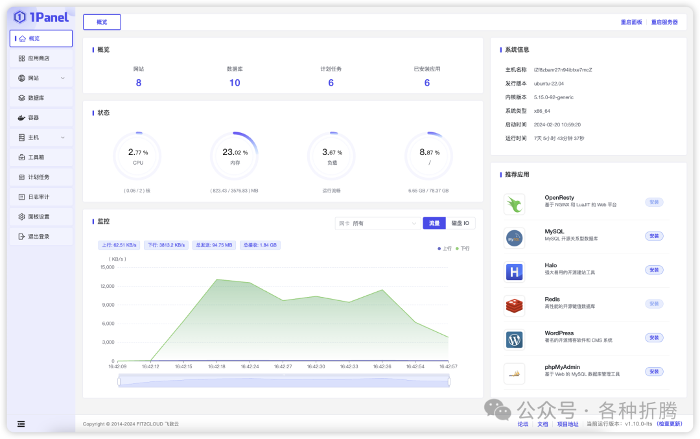Install Halo via 安装 button

tap(654, 270)
